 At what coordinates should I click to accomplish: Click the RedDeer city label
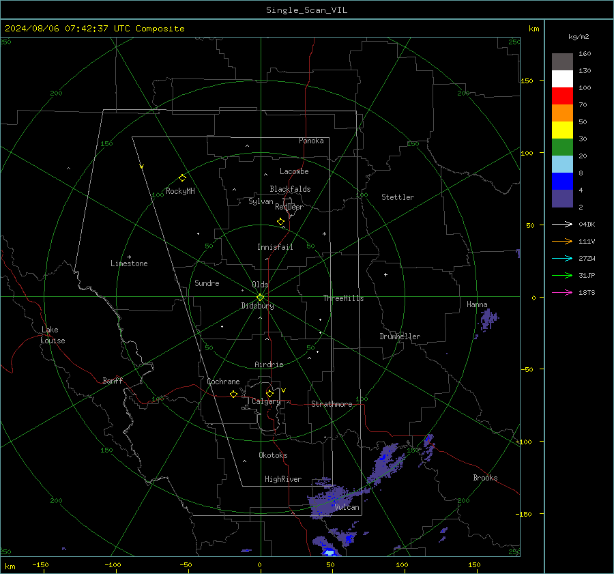(289, 207)
